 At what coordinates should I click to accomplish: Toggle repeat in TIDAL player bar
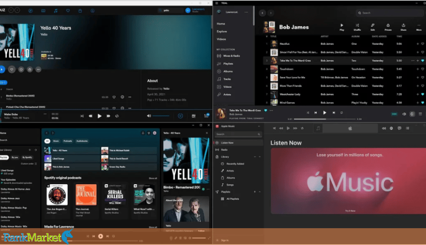coord(342,113)
